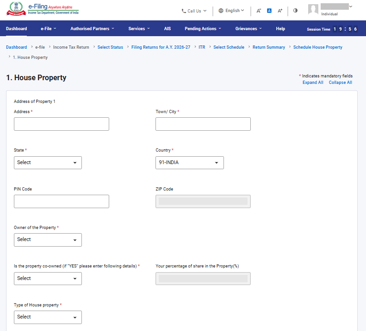Screen dimensions: 366x331
Task: Open the property co-owned dropdown
Action: pyautogui.click(x=48, y=279)
